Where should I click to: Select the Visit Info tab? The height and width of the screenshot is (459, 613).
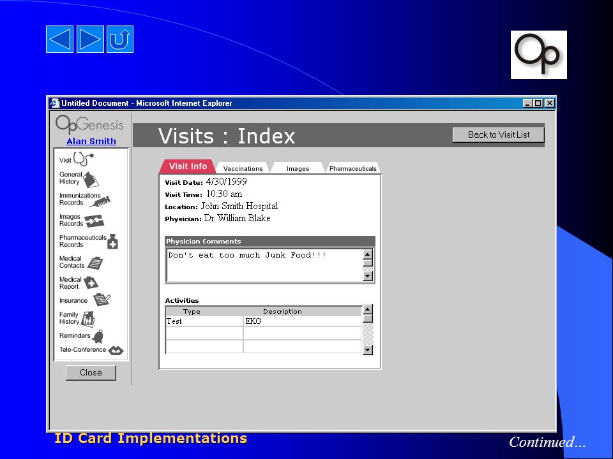pos(188,166)
